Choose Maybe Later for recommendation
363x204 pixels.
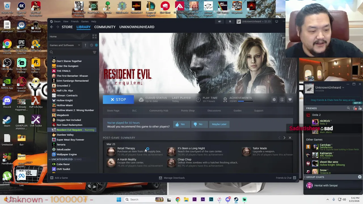coord(219,124)
